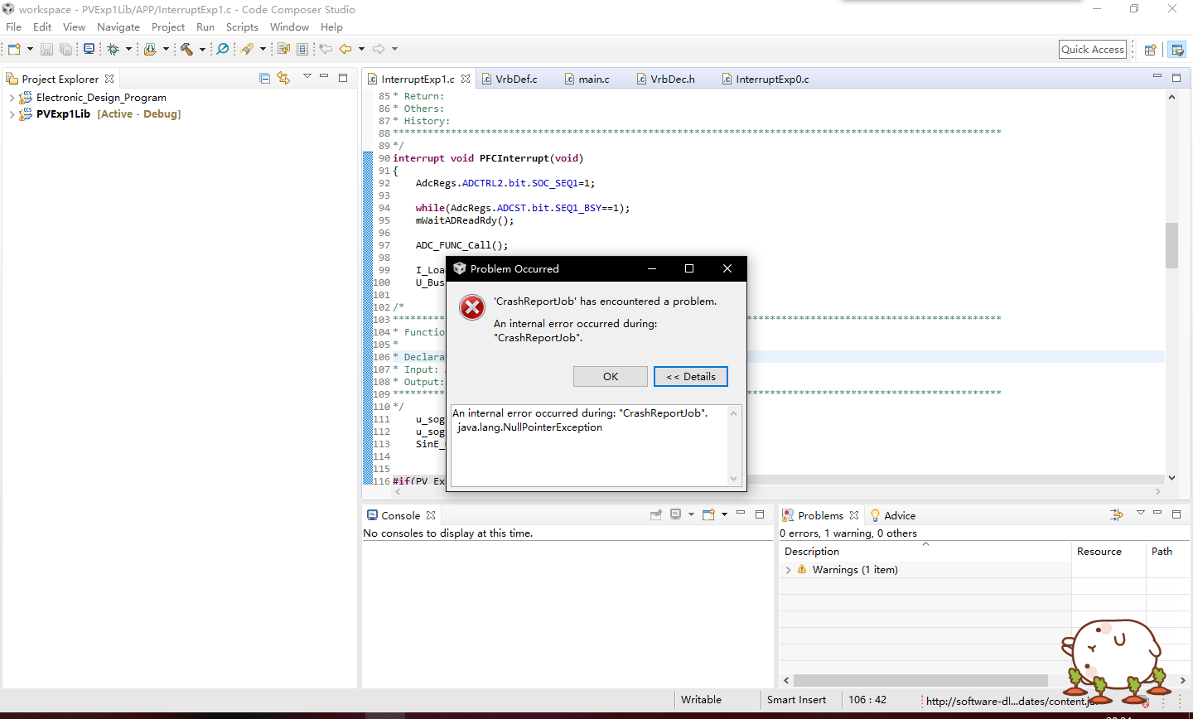
Task: Switch to the main.c editor tab
Action: 593,80
